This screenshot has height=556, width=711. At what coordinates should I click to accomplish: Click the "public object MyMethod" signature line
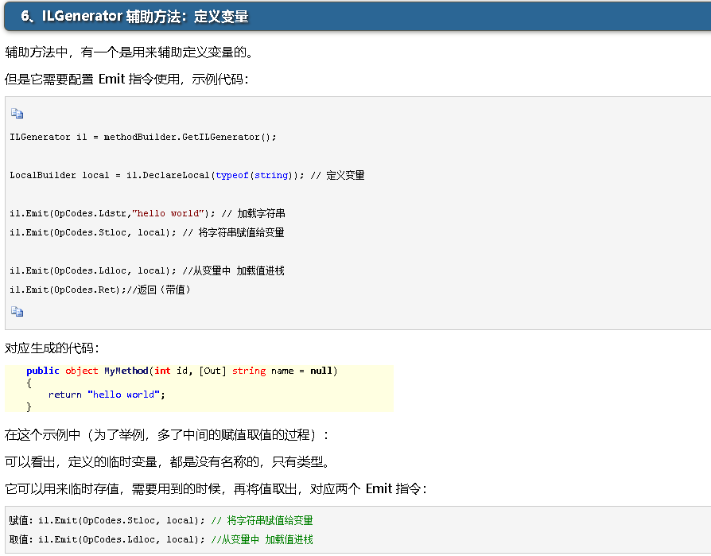182,371
